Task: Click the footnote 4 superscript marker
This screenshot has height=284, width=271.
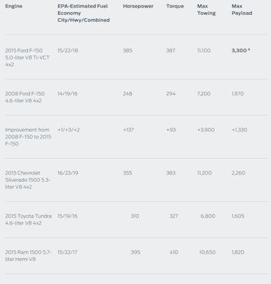Action: point(249,49)
